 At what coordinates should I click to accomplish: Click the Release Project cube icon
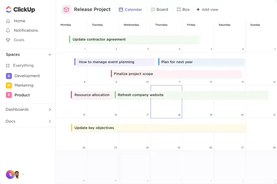(66, 10)
